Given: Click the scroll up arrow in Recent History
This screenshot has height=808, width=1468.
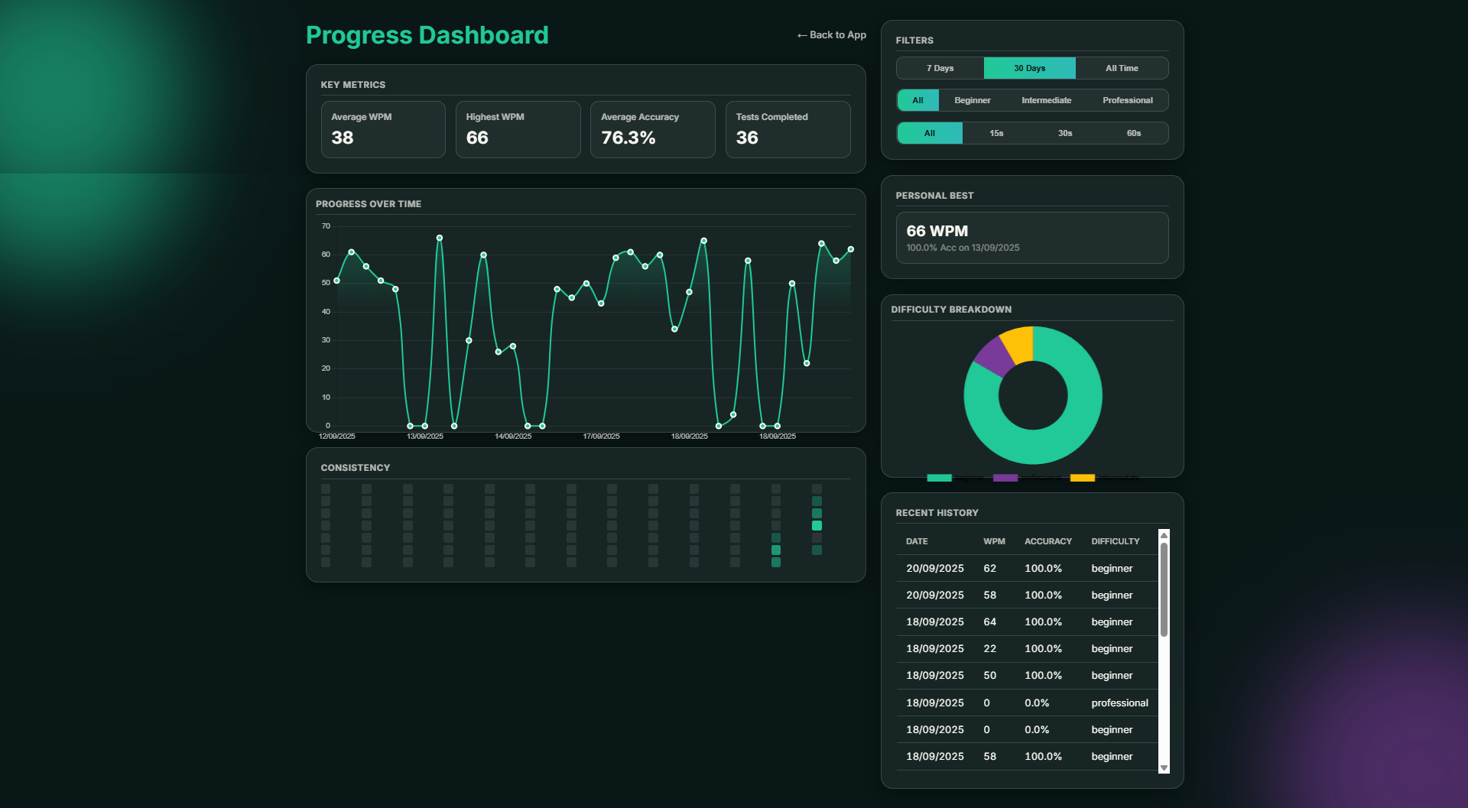Looking at the screenshot, I should 1164,536.
